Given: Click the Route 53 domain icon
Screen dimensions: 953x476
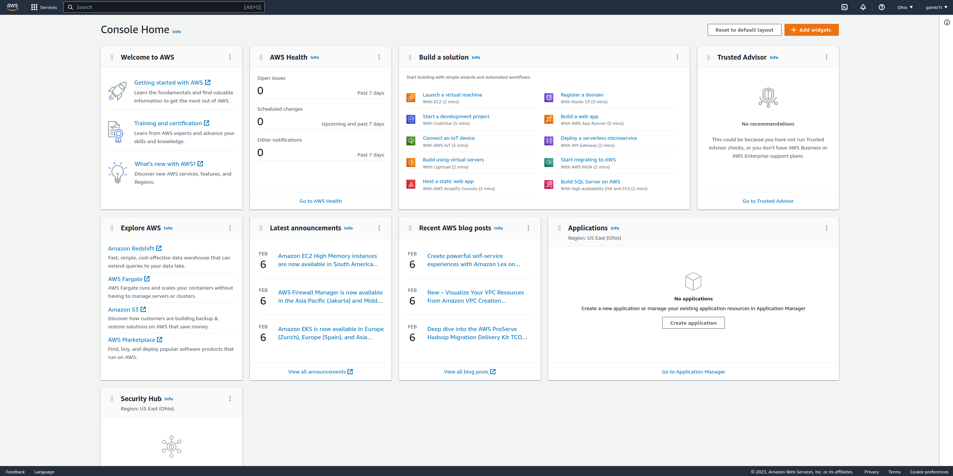Looking at the screenshot, I should coord(549,98).
